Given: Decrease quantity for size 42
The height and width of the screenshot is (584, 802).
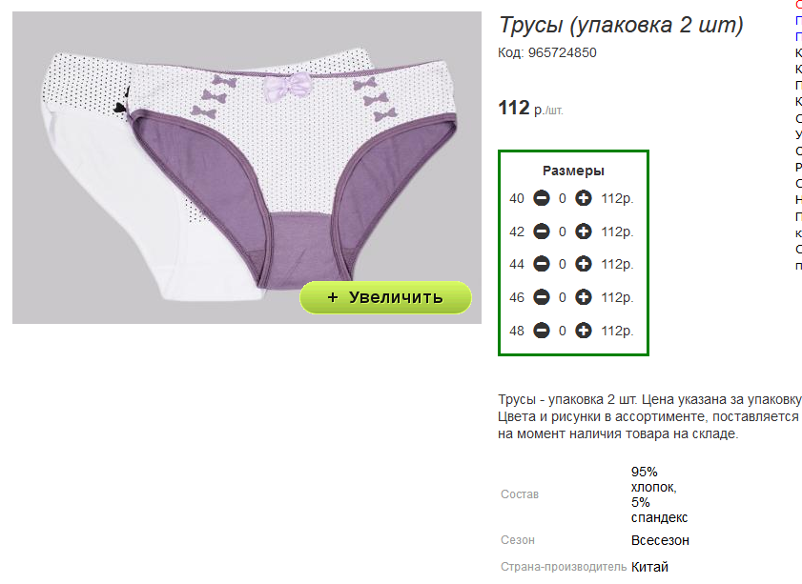Looking at the screenshot, I should click(541, 232).
